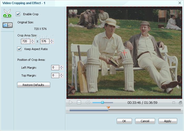This screenshot has height=131, width=184.
Task: Switch preview to full screen icon
Action: [180, 103]
